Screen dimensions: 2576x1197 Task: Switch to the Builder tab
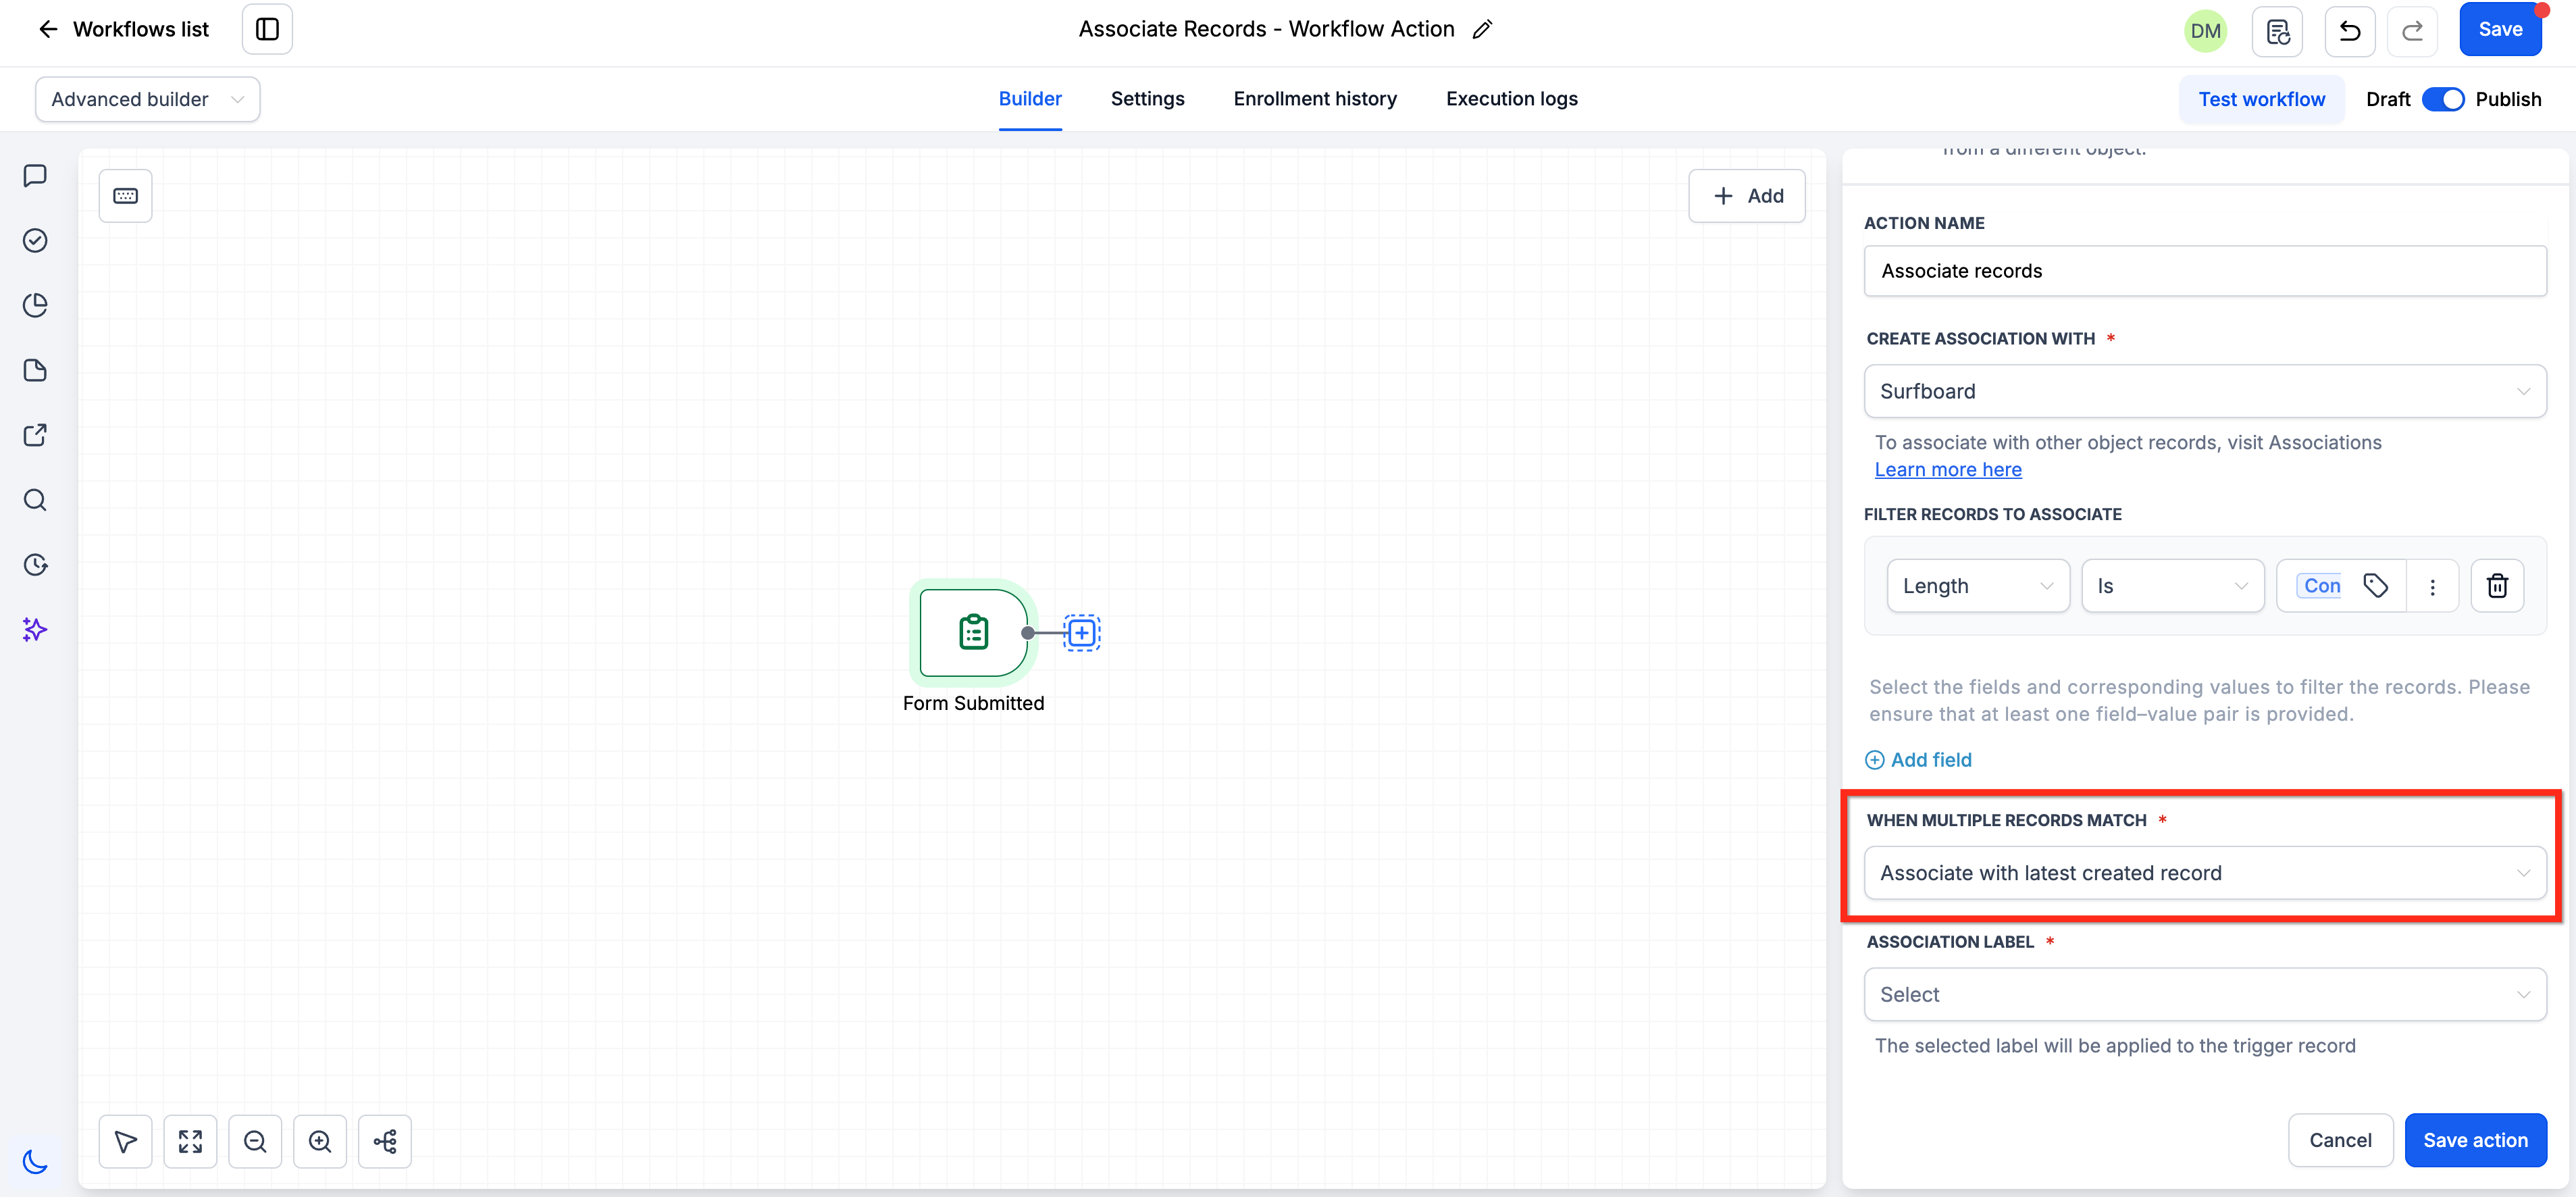click(1029, 98)
